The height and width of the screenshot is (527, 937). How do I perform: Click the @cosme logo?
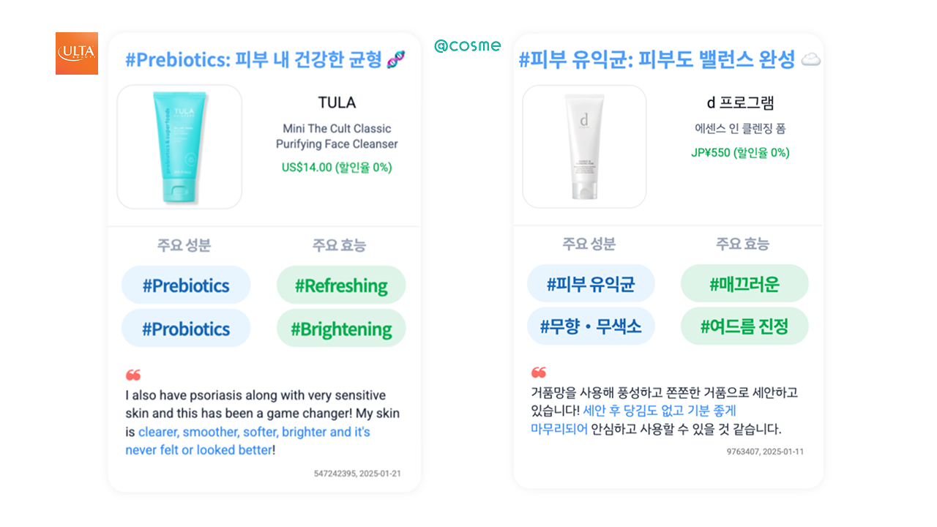(467, 45)
